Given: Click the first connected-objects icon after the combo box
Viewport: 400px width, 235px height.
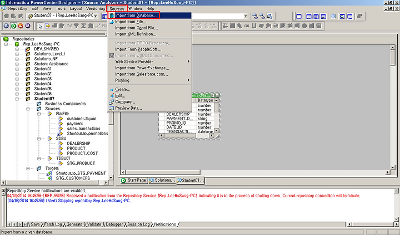Looking at the screenshot, I should [x=255, y=17].
